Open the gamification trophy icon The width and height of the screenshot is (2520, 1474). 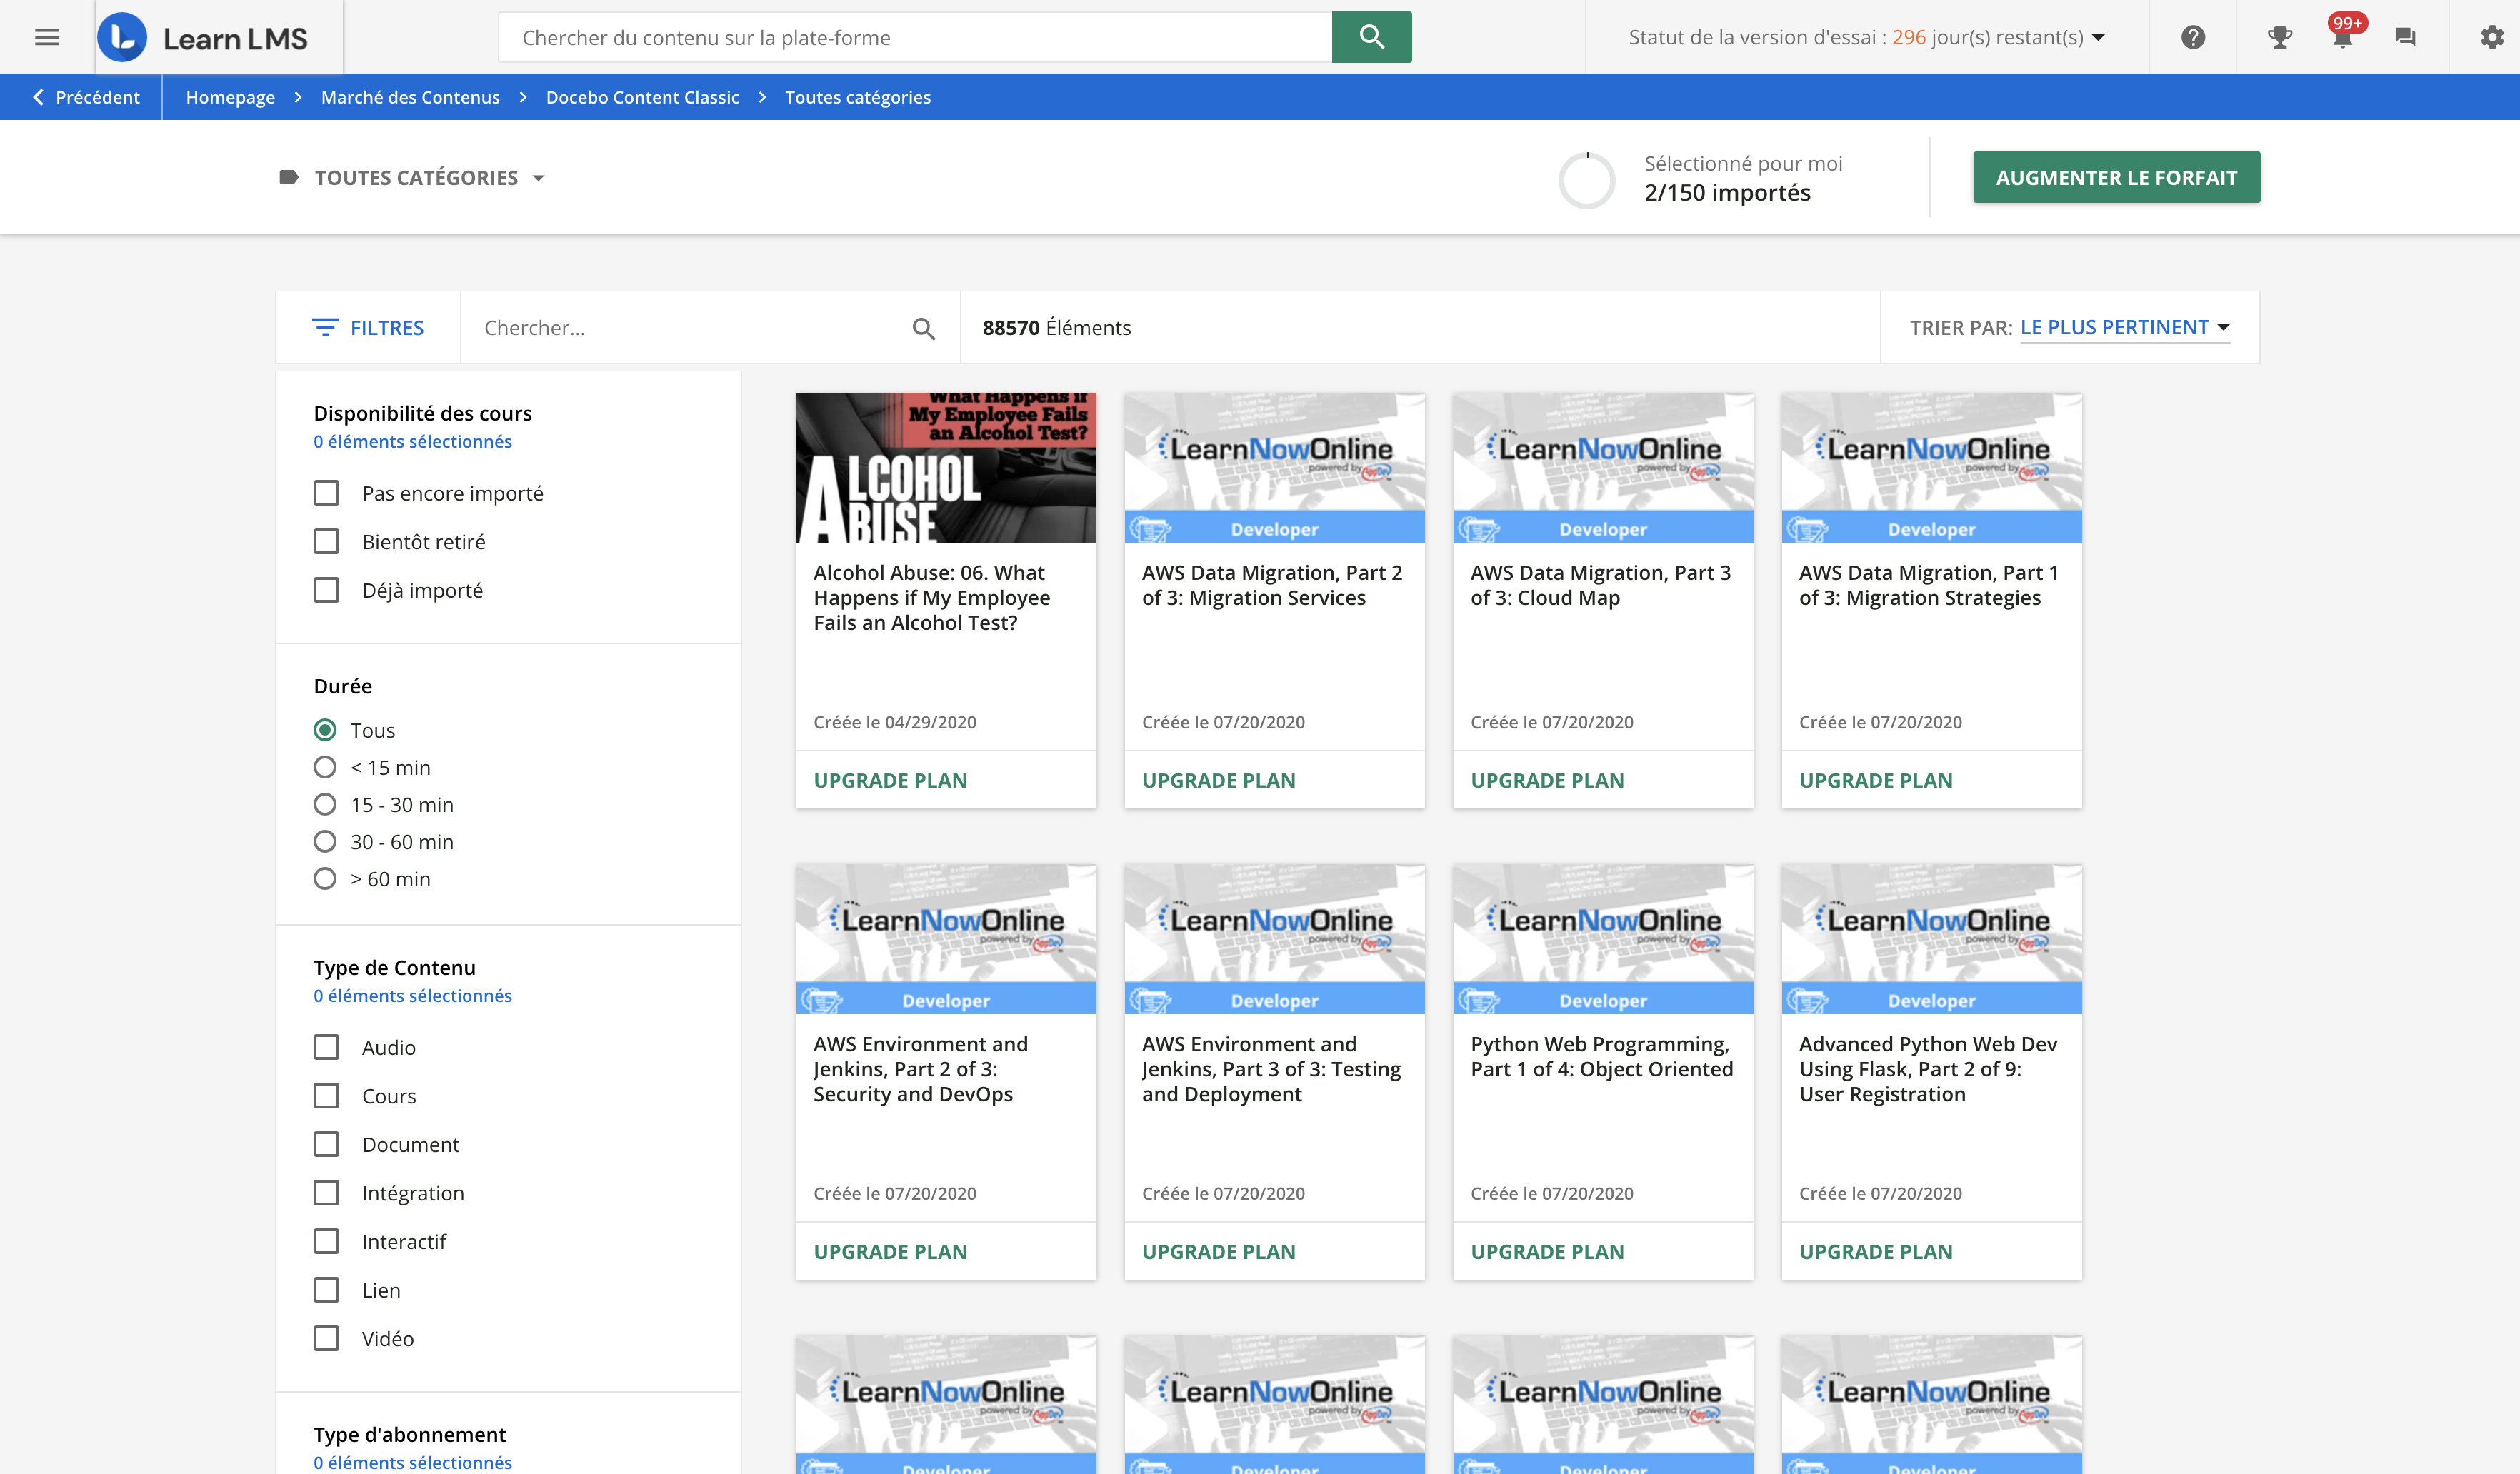pyautogui.click(x=2279, y=37)
